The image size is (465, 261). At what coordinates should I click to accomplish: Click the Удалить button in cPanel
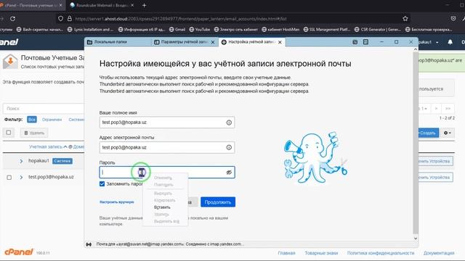34,133
